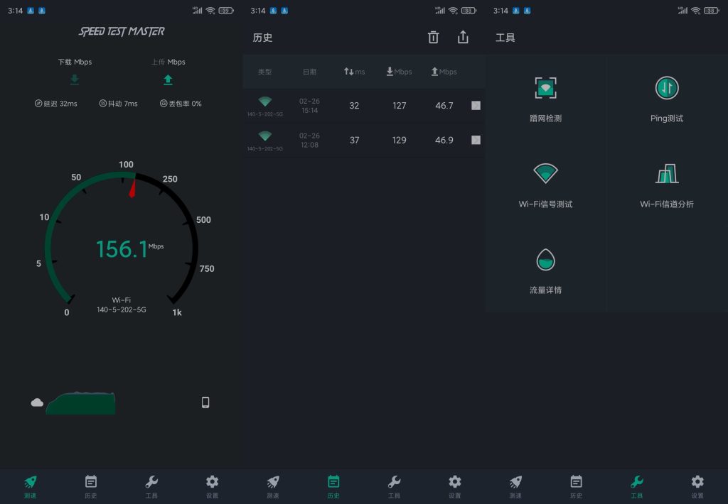Switch to the 历史 tab in bottom navigation
This screenshot has width=728, height=504.
pyautogui.click(x=90, y=486)
